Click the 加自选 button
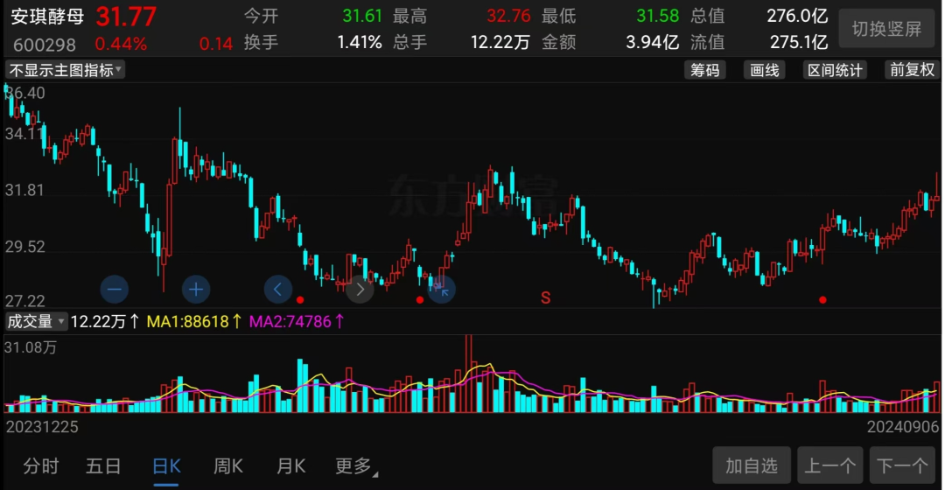Screen dimensions: 945x490 (752, 465)
